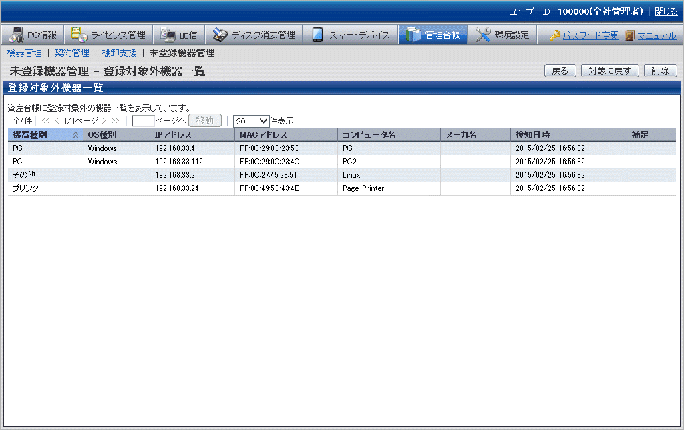This screenshot has width=684, height=430.
Task: Click the スマートデバイス smartphone icon
Action: pos(318,35)
